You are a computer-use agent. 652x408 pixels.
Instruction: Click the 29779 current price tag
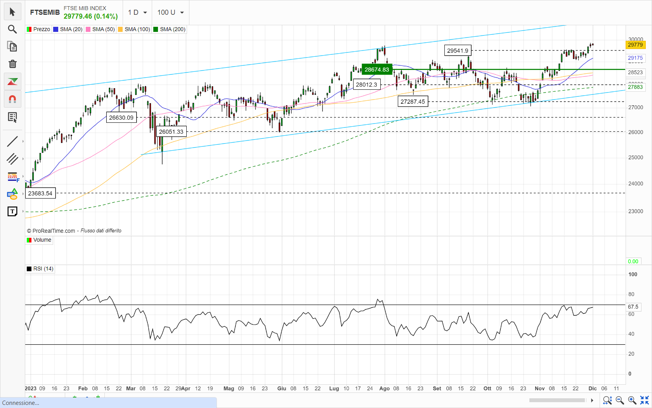pos(635,45)
